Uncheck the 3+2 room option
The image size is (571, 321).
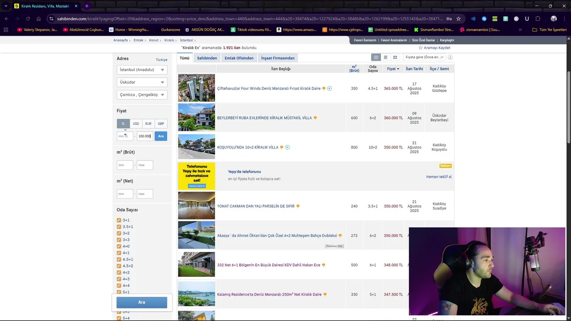click(x=119, y=233)
